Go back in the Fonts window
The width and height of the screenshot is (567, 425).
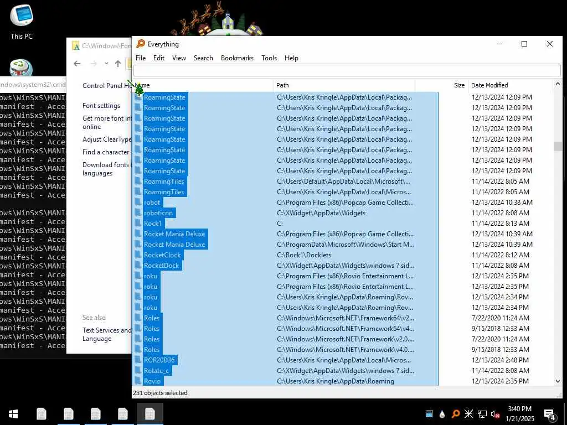point(77,64)
